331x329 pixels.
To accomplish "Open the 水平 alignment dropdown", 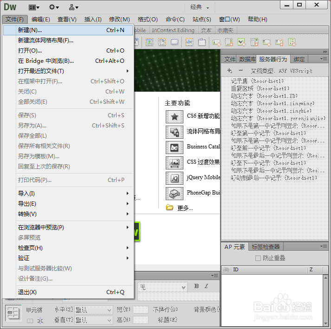I will [x=93, y=310].
